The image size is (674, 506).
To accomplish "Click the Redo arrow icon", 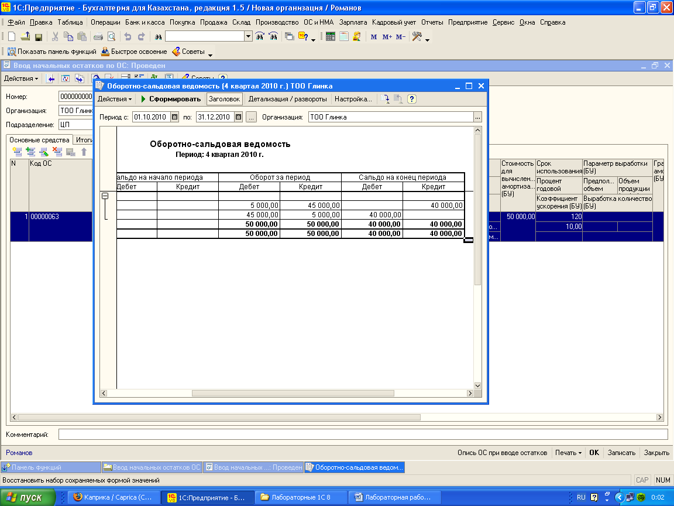I will click(x=141, y=36).
